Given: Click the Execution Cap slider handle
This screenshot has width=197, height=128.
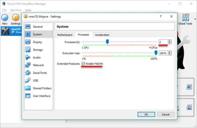Looking at the screenshot, I should pos(156,53).
